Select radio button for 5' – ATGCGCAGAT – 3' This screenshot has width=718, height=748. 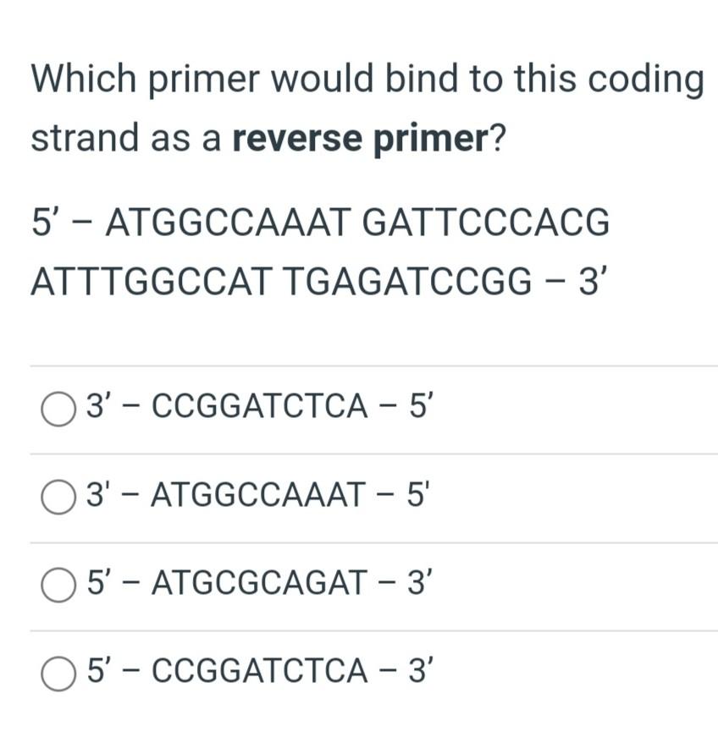tap(58, 582)
